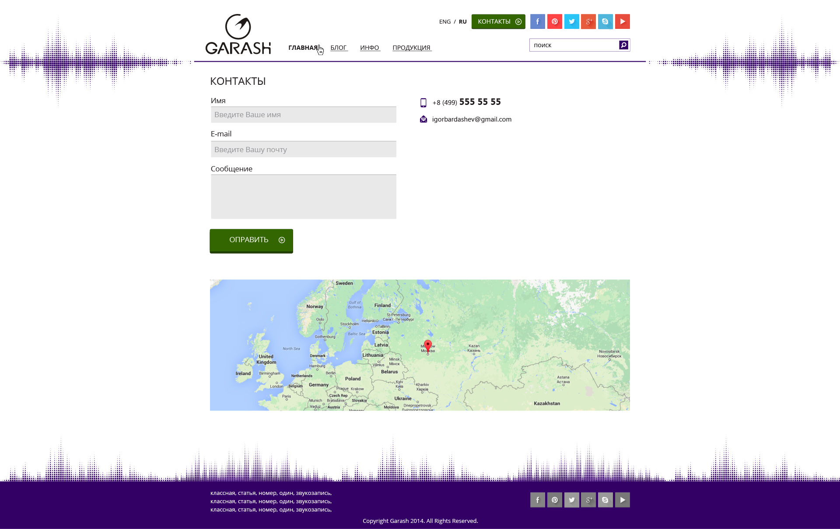Click the КОНТАКТЫ page heading

pos(238,81)
